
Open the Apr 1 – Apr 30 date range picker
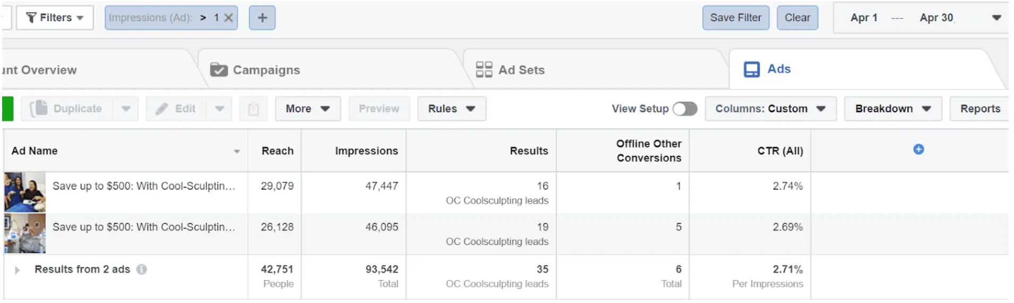tap(922, 18)
